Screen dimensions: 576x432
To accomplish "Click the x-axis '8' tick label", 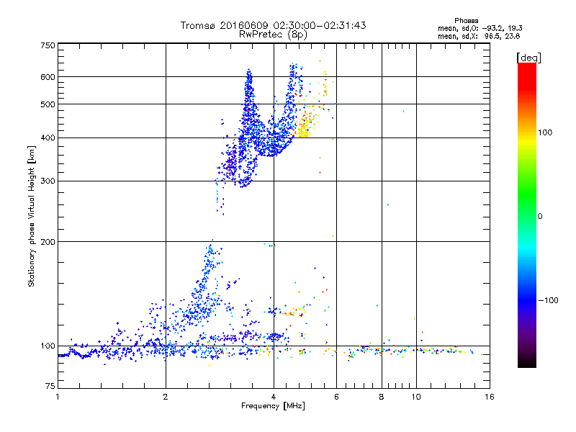I will coord(382,397).
